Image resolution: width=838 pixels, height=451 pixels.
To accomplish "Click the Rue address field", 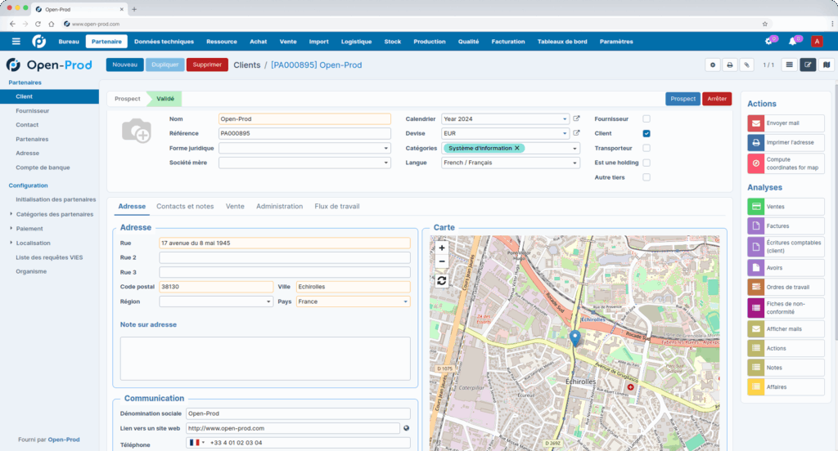I will (284, 243).
